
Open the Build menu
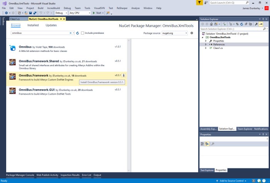(40, 8)
